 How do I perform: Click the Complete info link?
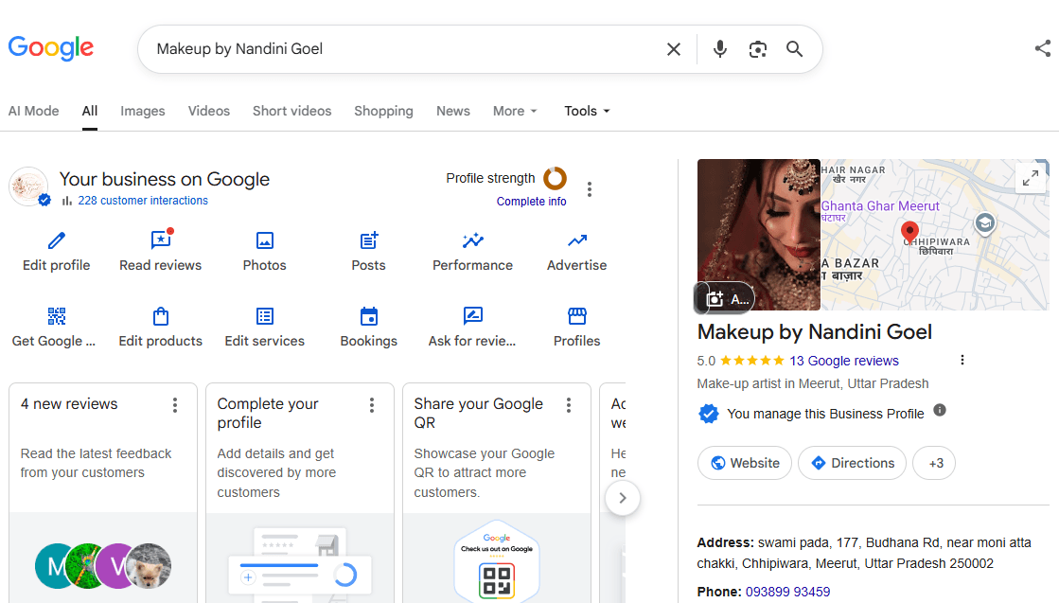[532, 202]
